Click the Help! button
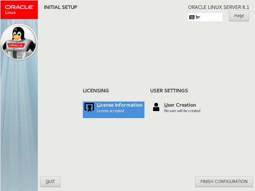The width and height of the screenshot is (255, 191). pyautogui.click(x=239, y=16)
